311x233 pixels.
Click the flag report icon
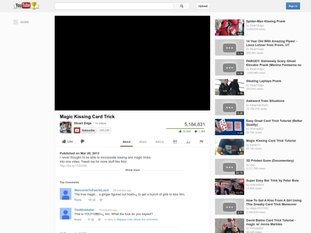click(x=202, y=142)
